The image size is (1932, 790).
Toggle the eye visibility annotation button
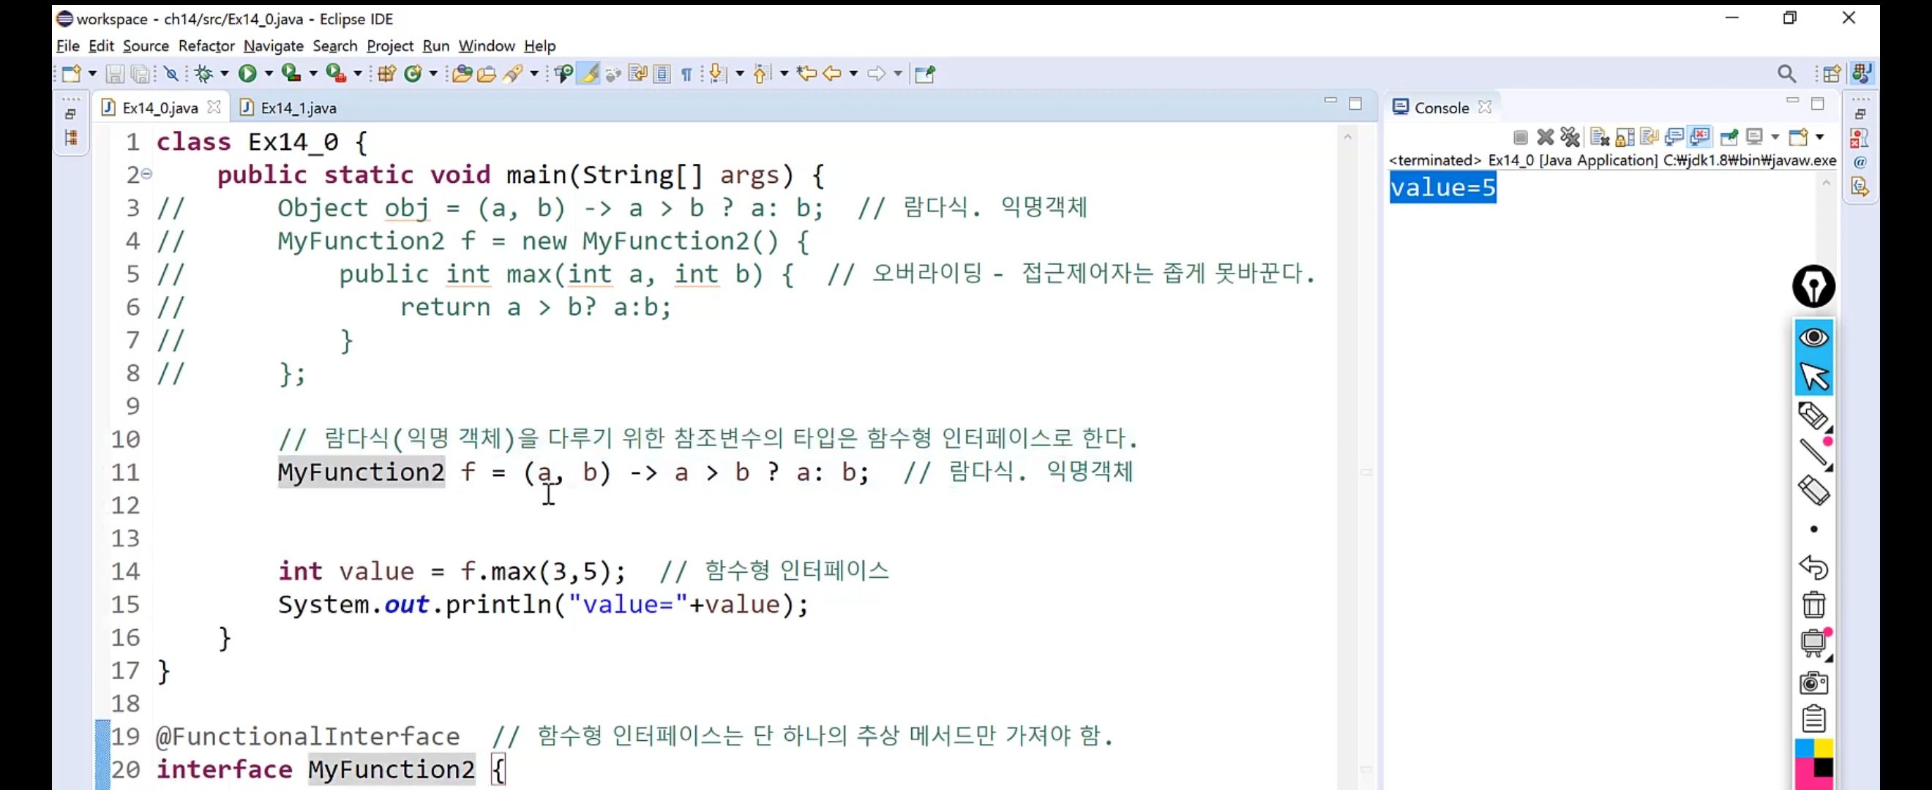point(1813,337)
